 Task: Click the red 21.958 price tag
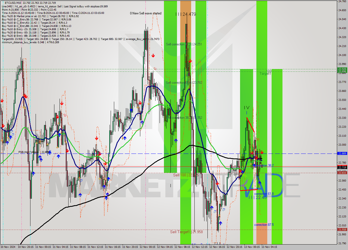(342, 229)
